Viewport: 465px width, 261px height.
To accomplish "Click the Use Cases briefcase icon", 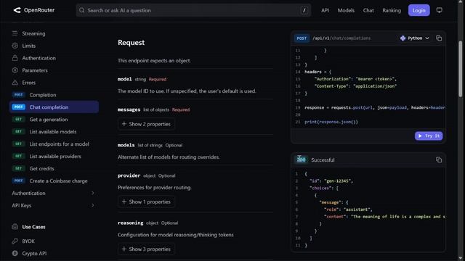I will coord(15,227).
